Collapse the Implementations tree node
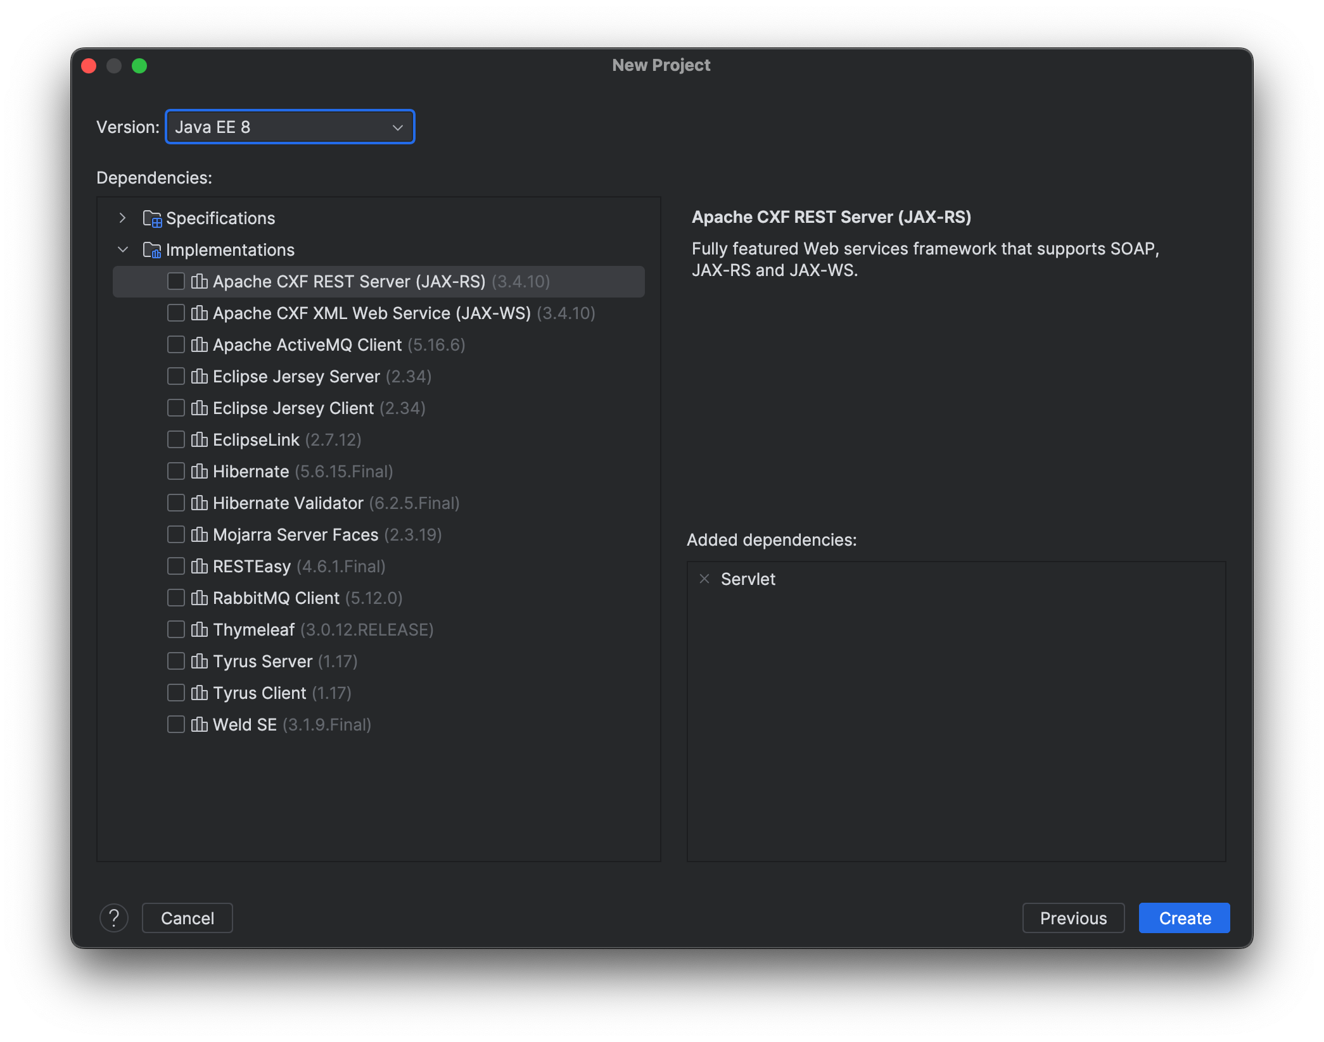The width and height of the screenshot is (1324, 1042). tap(122, 249)
